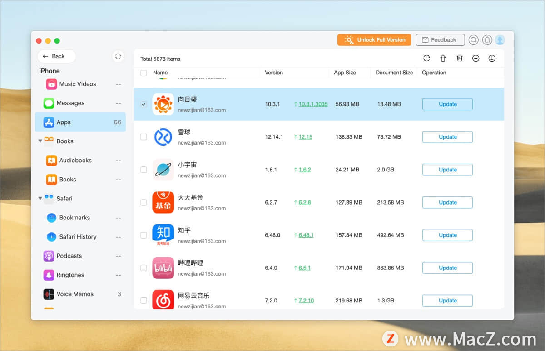Click the 向日葵 app icon

[163, 104]
